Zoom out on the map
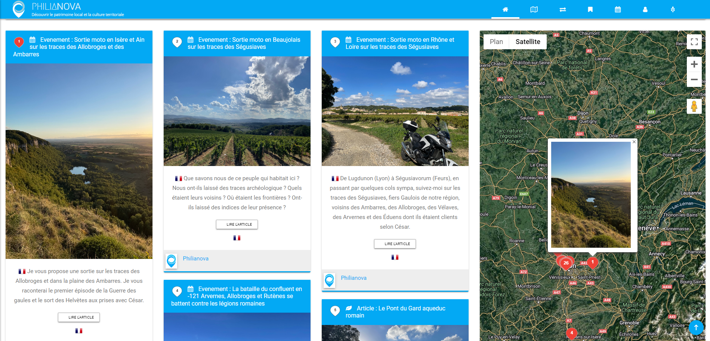This screenshot has width=710, height=341. pyautogui.click(x=694, y=79)
